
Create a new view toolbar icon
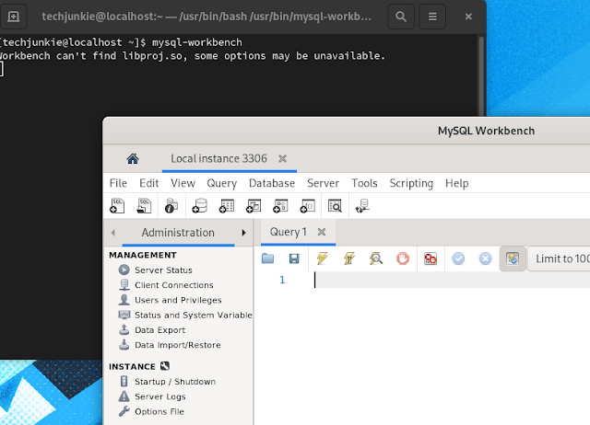(254, 206)
